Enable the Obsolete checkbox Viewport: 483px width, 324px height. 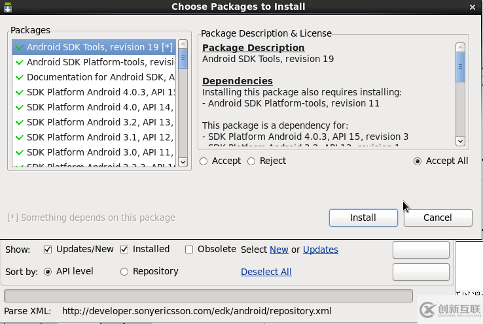[x=189, y=250]
